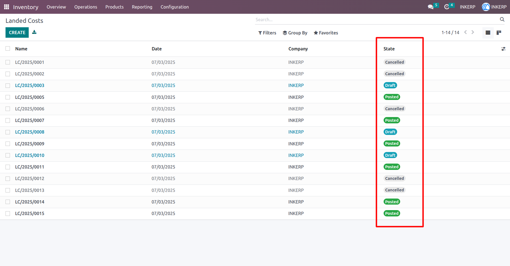The height and width of the screenshot is (266, 510).
Task: Click the CREATE button
Action: click(17, 32)
